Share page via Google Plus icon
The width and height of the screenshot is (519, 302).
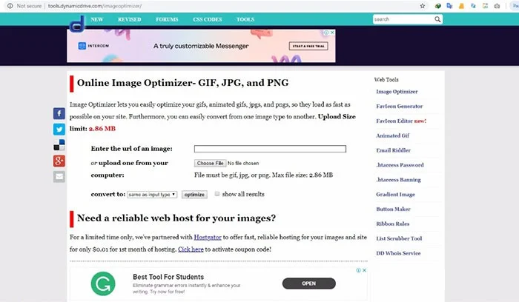(x=59, y=161)
